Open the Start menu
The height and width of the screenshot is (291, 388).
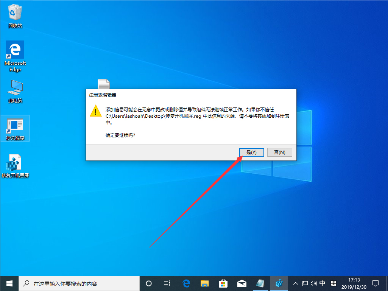(x=9, y=283)
